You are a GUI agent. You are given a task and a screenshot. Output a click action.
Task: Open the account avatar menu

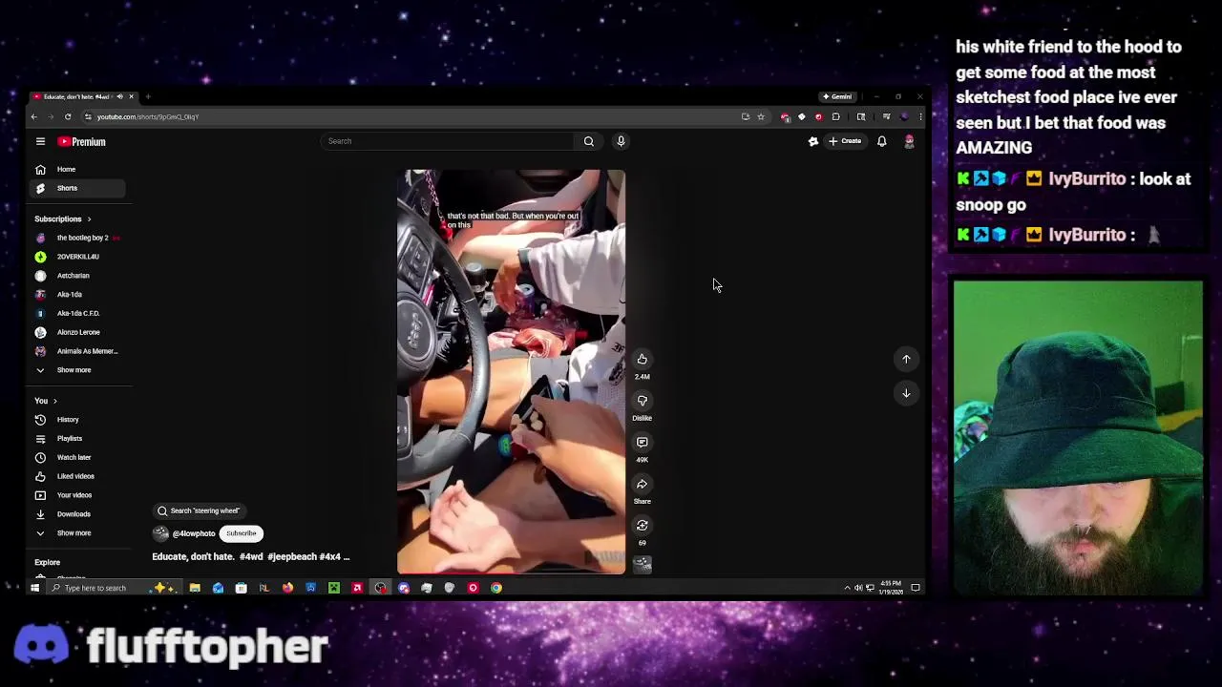point(909,141)
